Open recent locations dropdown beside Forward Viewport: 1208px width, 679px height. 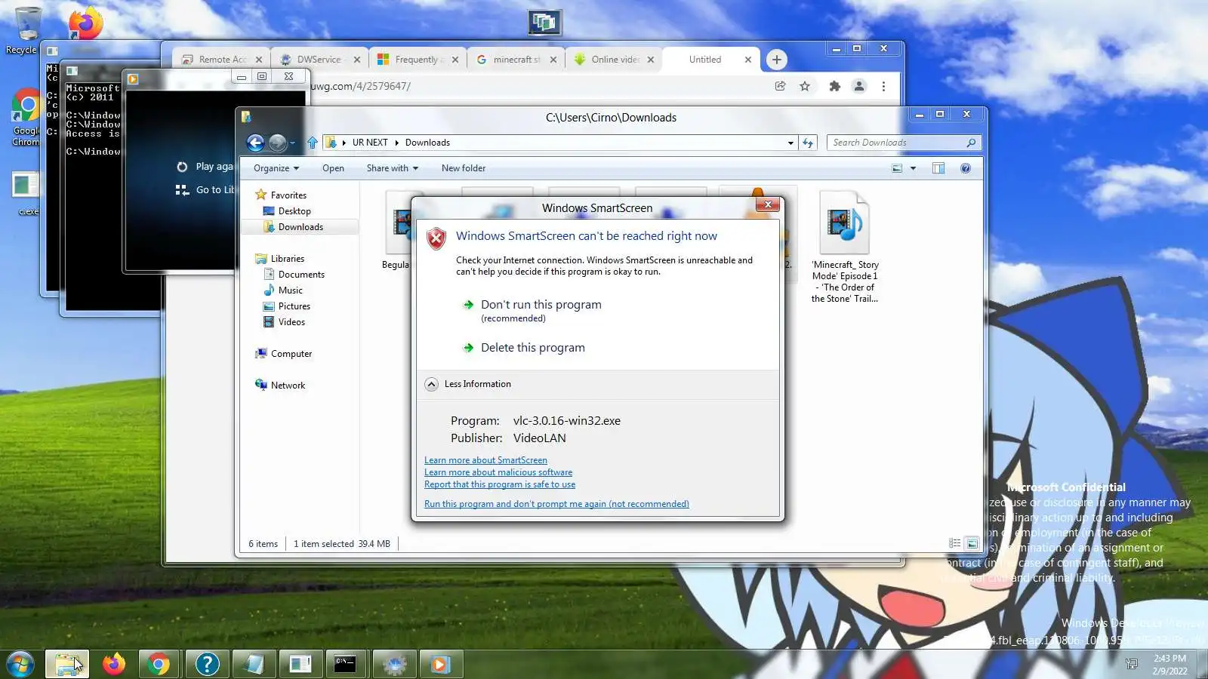coord(294,143)
